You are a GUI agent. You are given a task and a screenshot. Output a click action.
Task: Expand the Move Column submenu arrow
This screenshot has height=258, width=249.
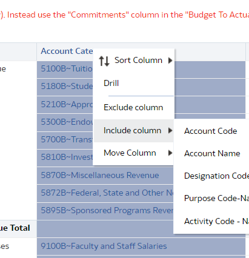point(170,153)
